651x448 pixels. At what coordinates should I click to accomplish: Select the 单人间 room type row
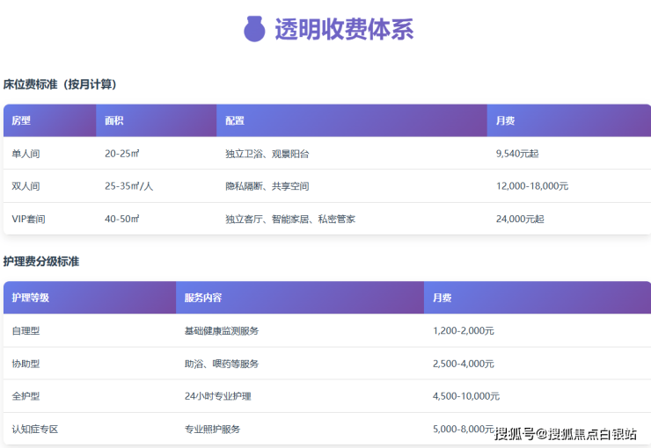pos(26,154)
